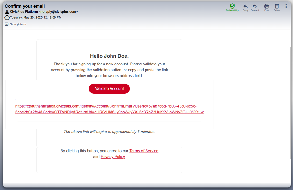Click the date Tuesday, May 20, 2025
The height and width of the screenshot is (190, 293).
click(x=26, y=17)
